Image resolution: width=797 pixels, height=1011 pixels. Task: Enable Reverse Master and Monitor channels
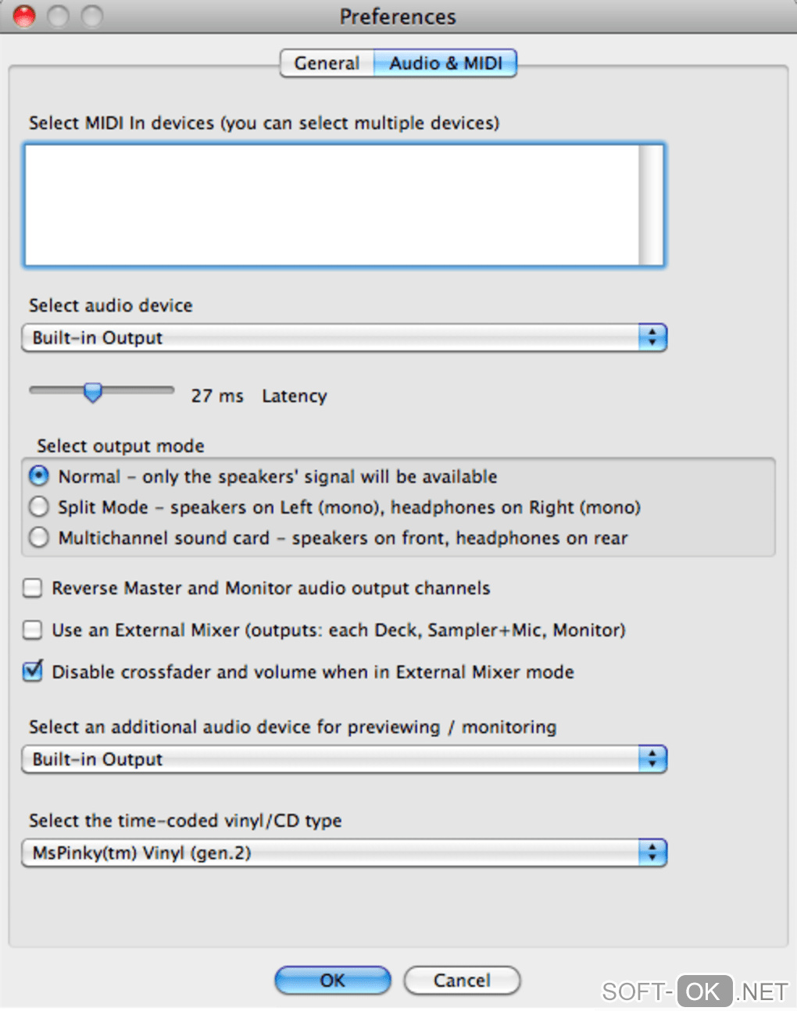coord(33,588)
